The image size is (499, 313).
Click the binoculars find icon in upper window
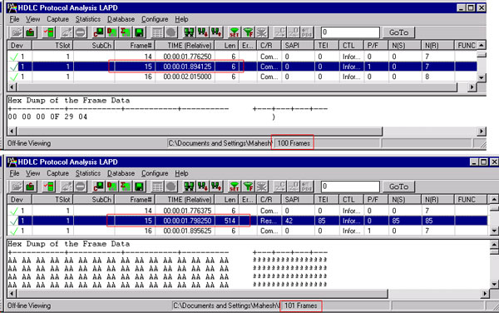point(190,32)
